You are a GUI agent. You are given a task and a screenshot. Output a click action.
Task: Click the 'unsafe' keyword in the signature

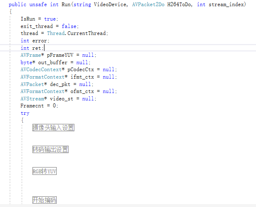38,5
